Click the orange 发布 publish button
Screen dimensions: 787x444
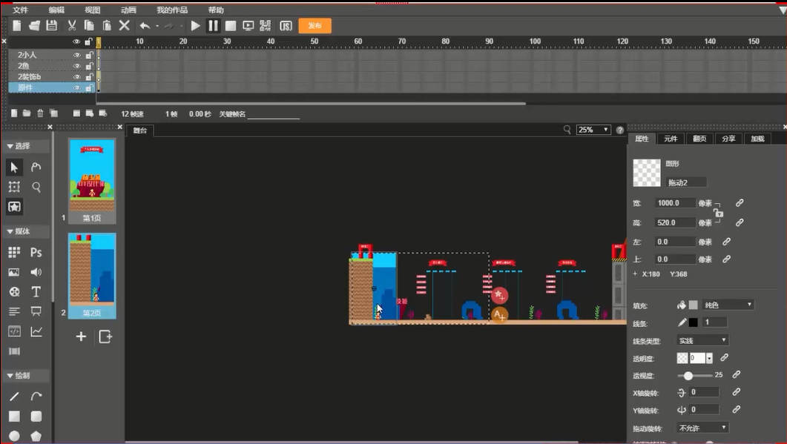(315, 26)
